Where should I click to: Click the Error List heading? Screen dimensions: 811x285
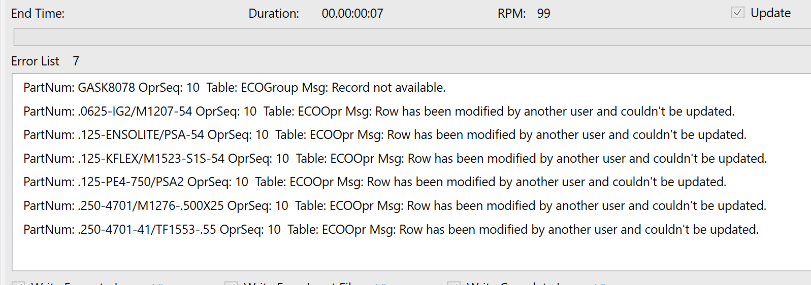point(35,61)
